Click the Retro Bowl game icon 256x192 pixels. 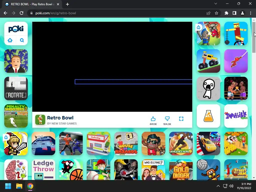pyautogui.click(x=40, y=120)
